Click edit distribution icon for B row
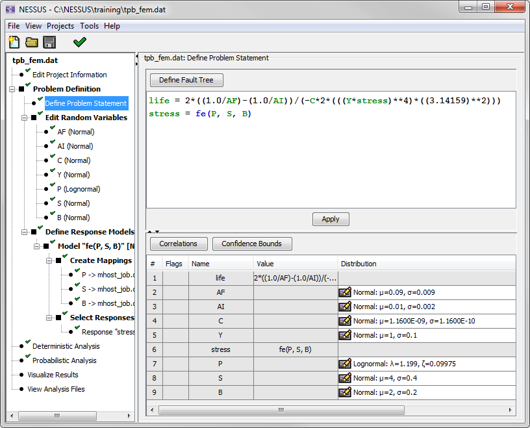530x428 pixels. (x=345, y=392)
